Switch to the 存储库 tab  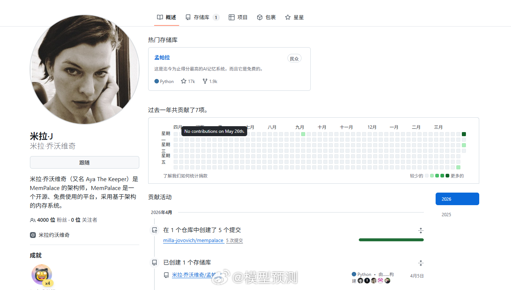point(202,17)
